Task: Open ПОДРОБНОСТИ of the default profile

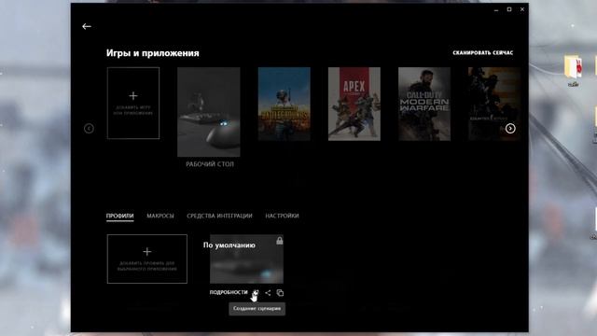Action: tap(229, 292)
